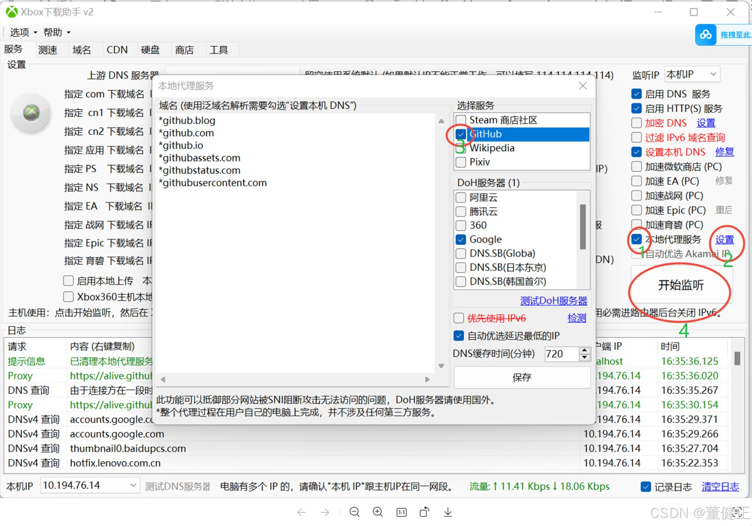Click the 清空日志 link
752x526 pixels.
point(720,486)
